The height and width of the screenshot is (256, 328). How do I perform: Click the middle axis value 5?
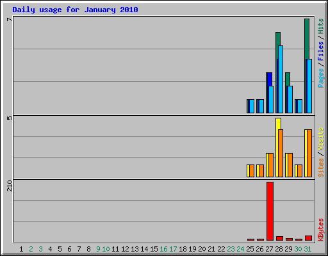(10, 118)
